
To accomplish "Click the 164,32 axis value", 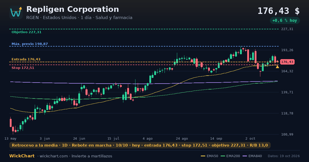I will coord(287,71).
